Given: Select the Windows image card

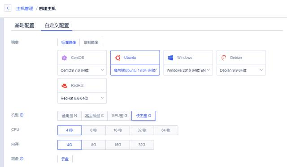Looking at the screenshot, I should [188, 58].
